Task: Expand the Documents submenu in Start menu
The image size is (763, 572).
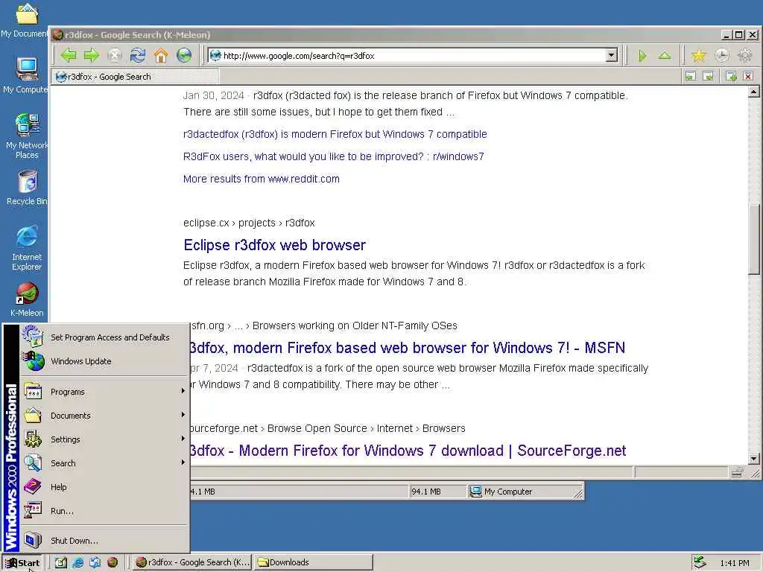Action: click(104, 416)
